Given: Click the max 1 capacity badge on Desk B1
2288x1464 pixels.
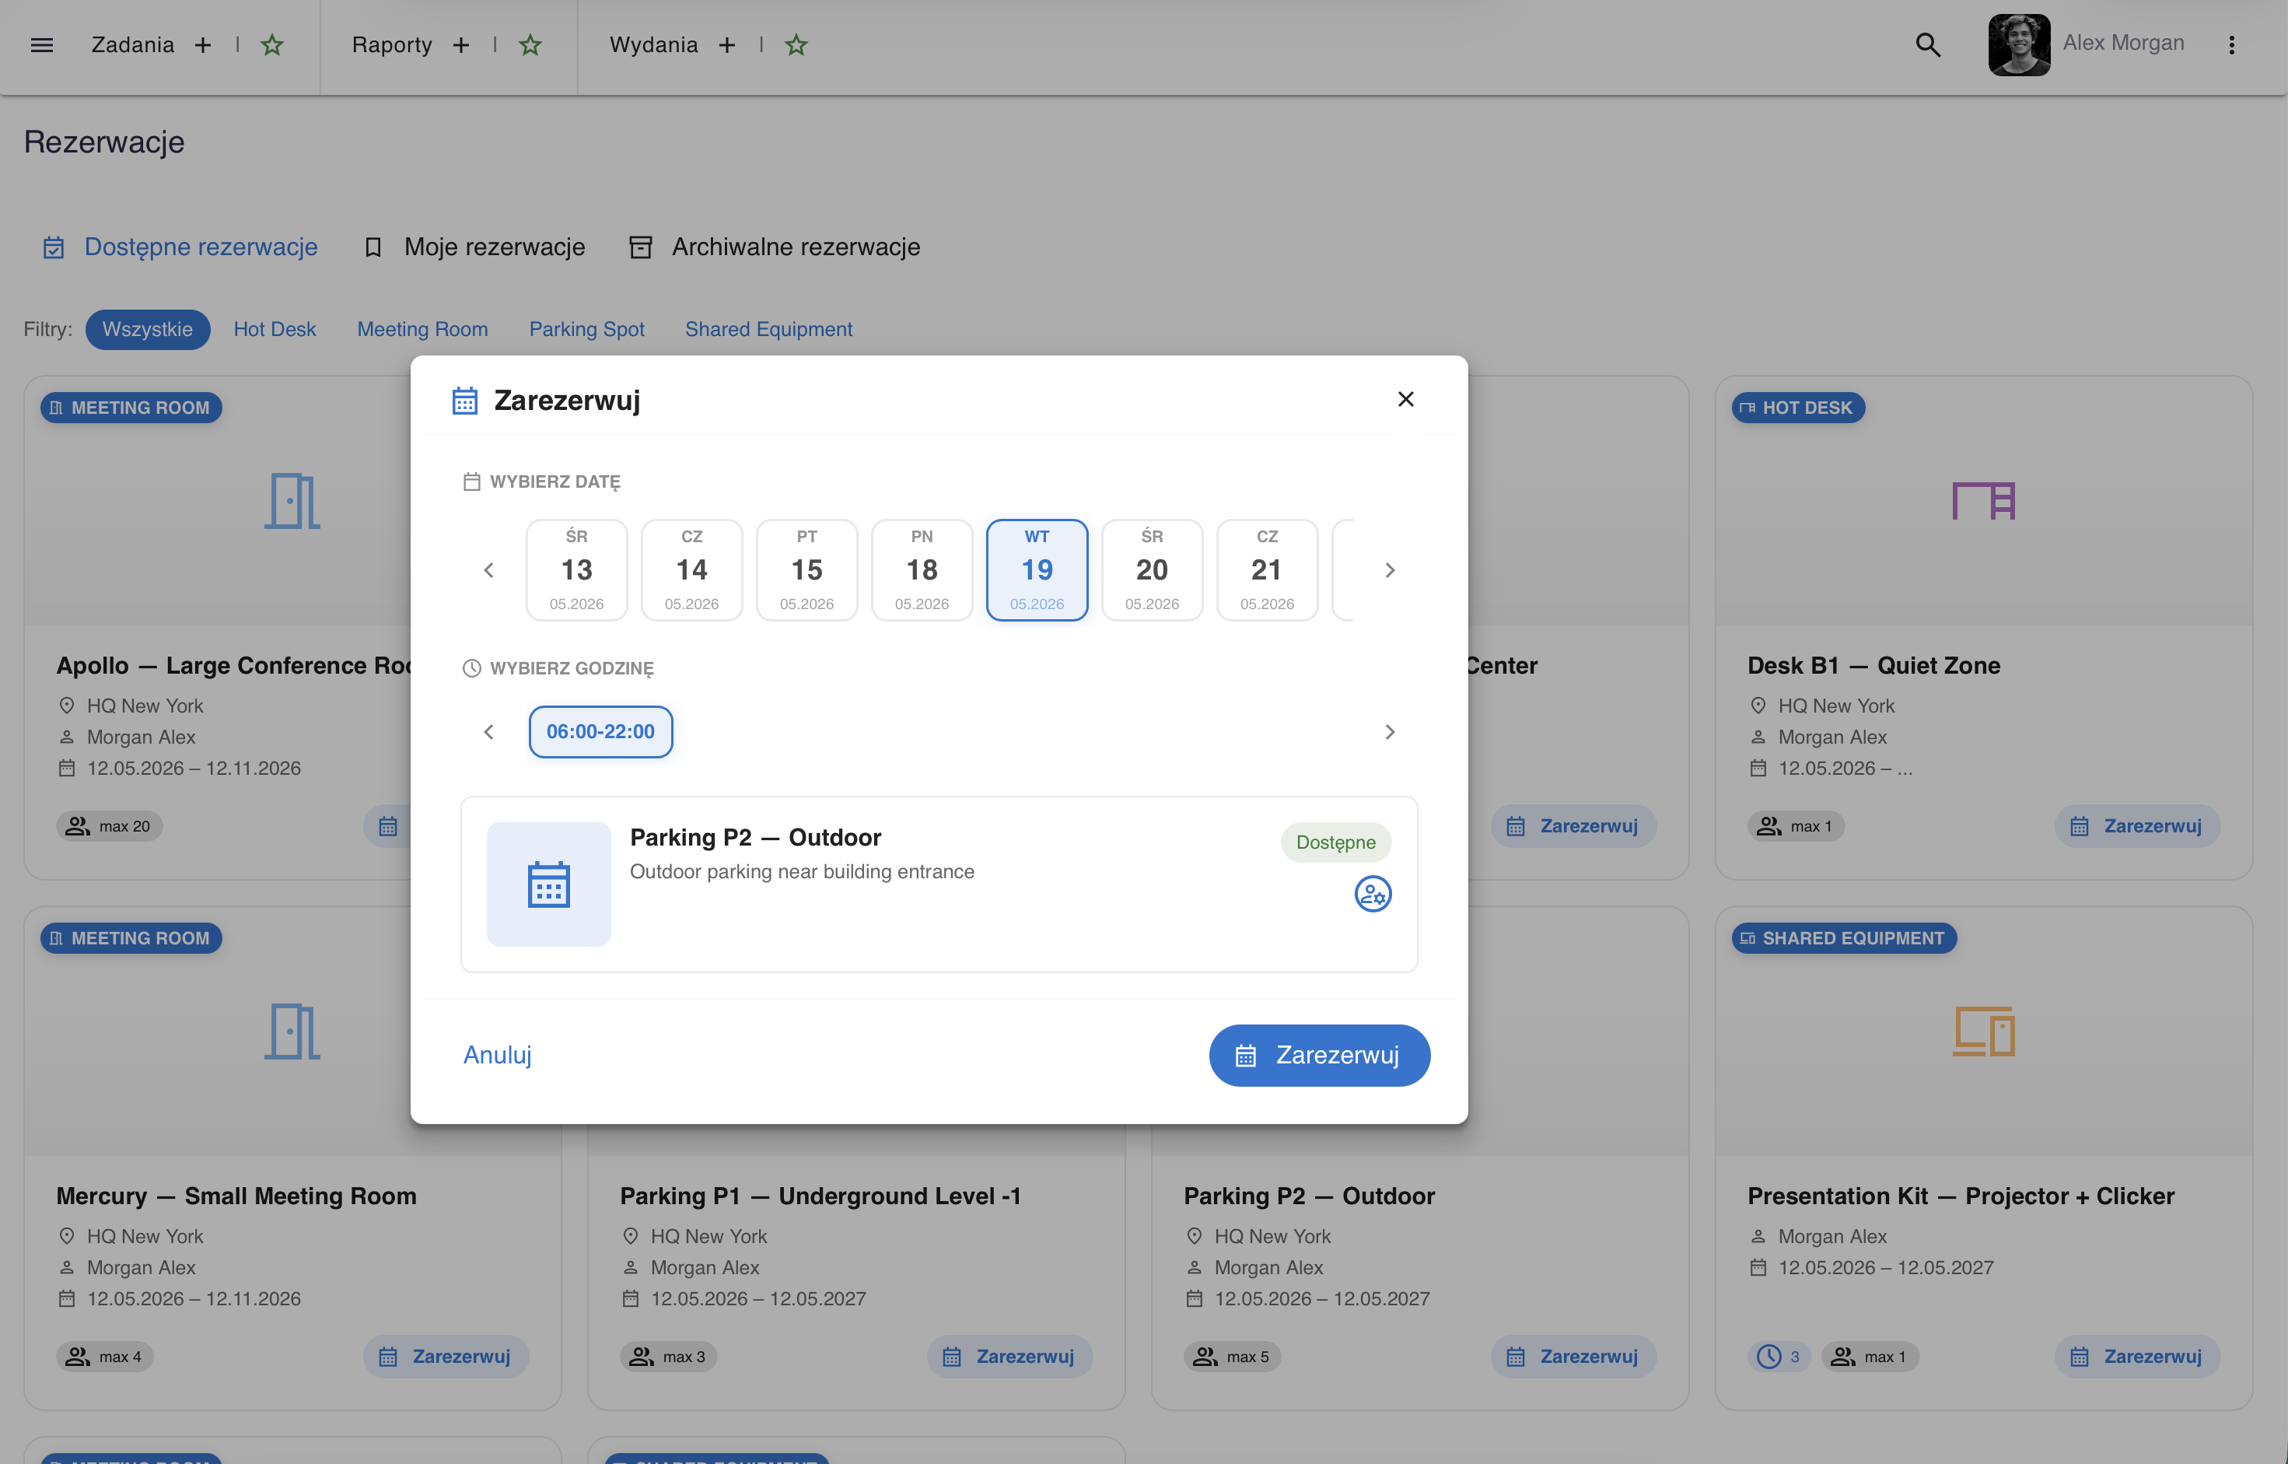Looking at the screenshot, I should (x=1796, y=826).
